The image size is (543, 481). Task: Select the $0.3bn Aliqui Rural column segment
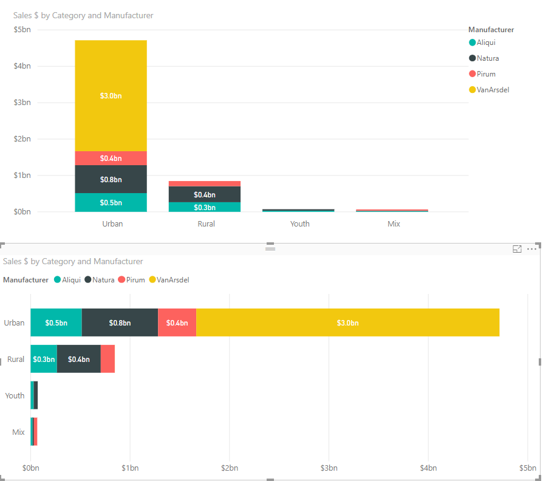tap(205, 207)
